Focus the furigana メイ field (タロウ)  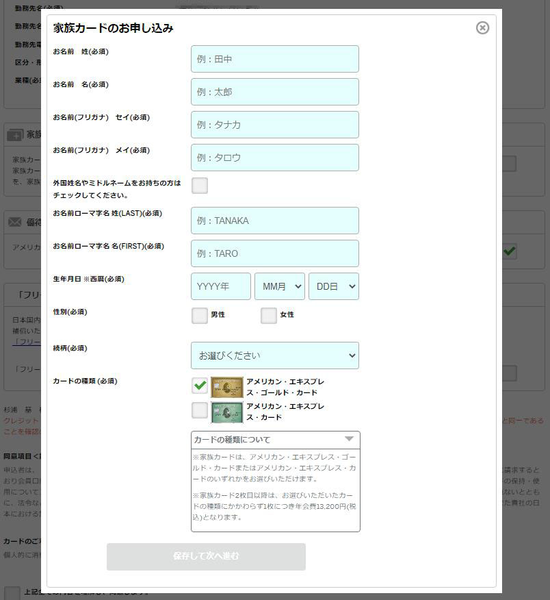tap(275, 158)
